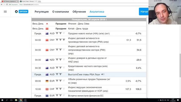Open event Продажи нового жилья (HIA)

point(89,33)
